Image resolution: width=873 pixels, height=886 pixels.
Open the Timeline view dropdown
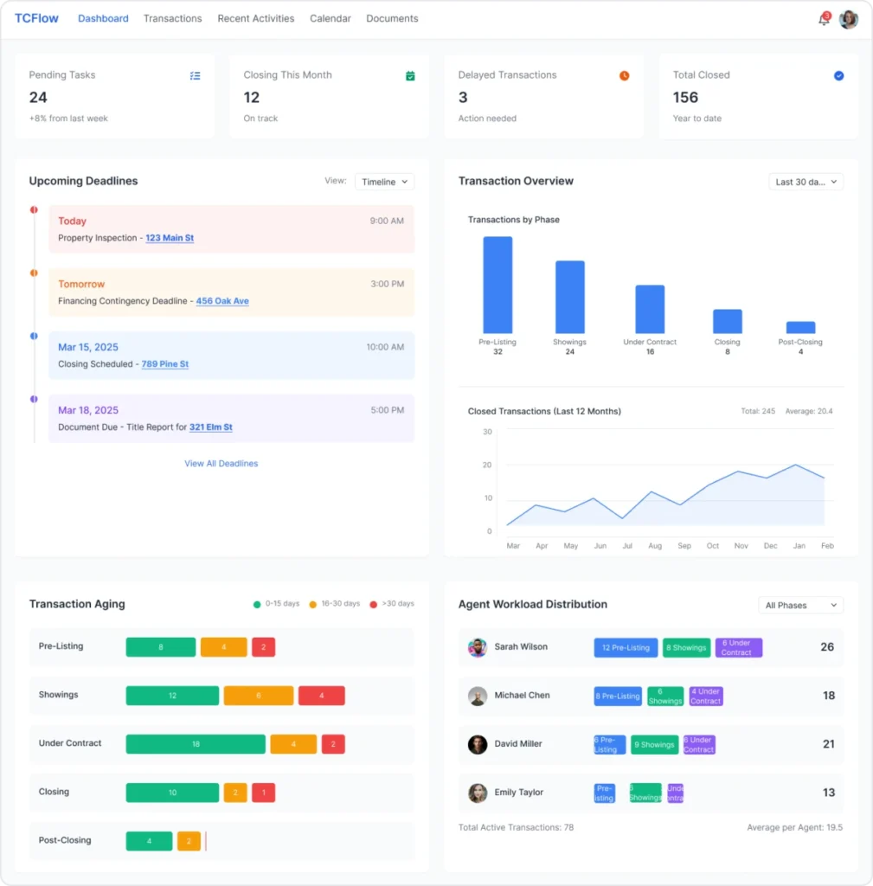coord(384,182)
